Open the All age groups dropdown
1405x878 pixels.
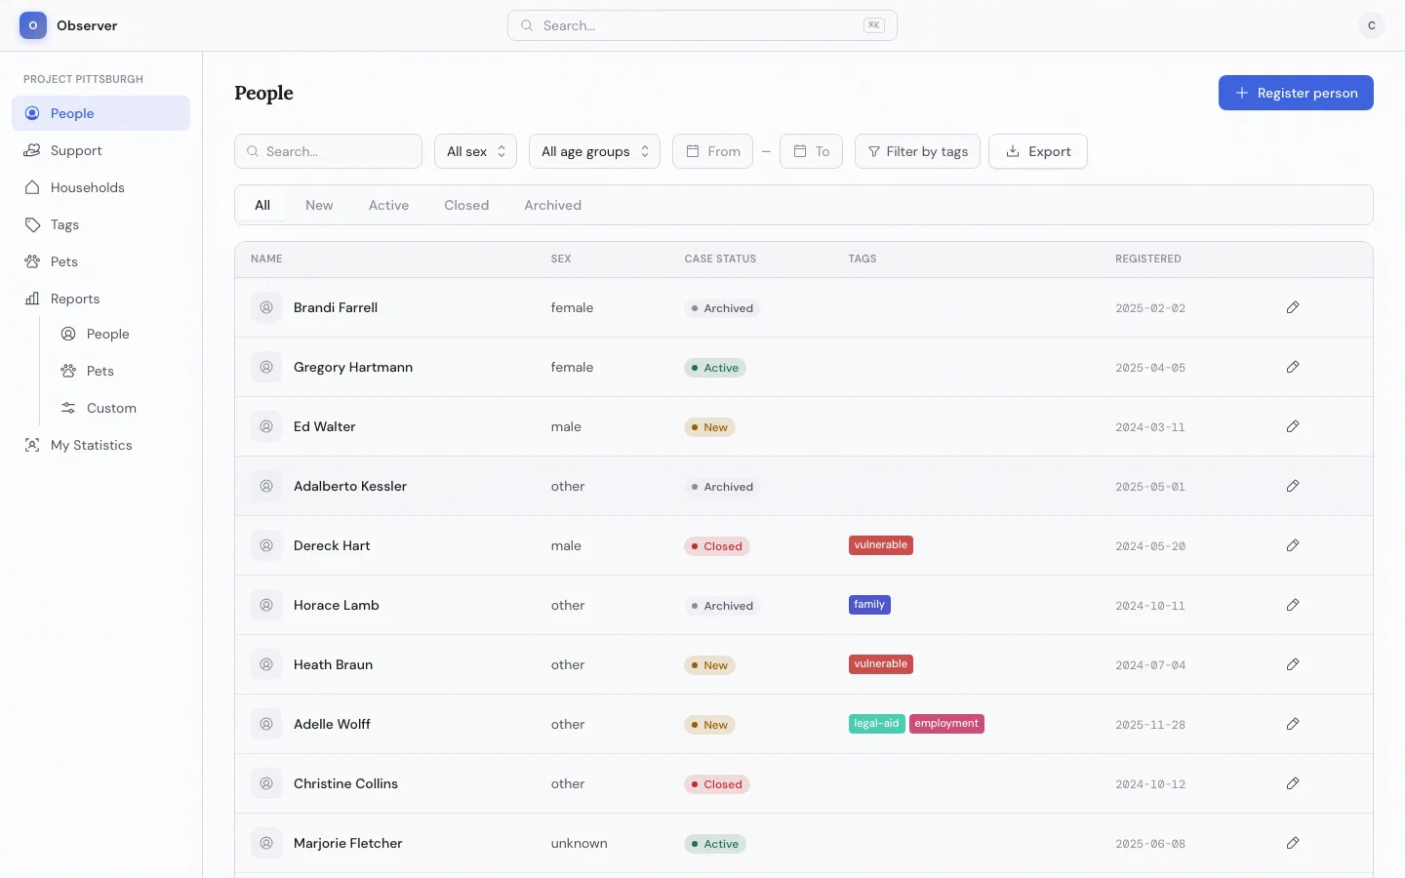[594, 151]
